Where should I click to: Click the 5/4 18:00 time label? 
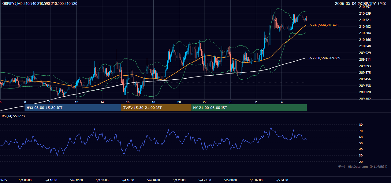pos(154,180)
